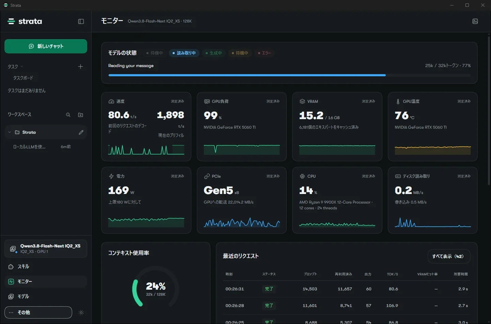The height and width of the screenshot is (324, 491).
Task: Open スキル in the sidebar
Action: (46, 266)
